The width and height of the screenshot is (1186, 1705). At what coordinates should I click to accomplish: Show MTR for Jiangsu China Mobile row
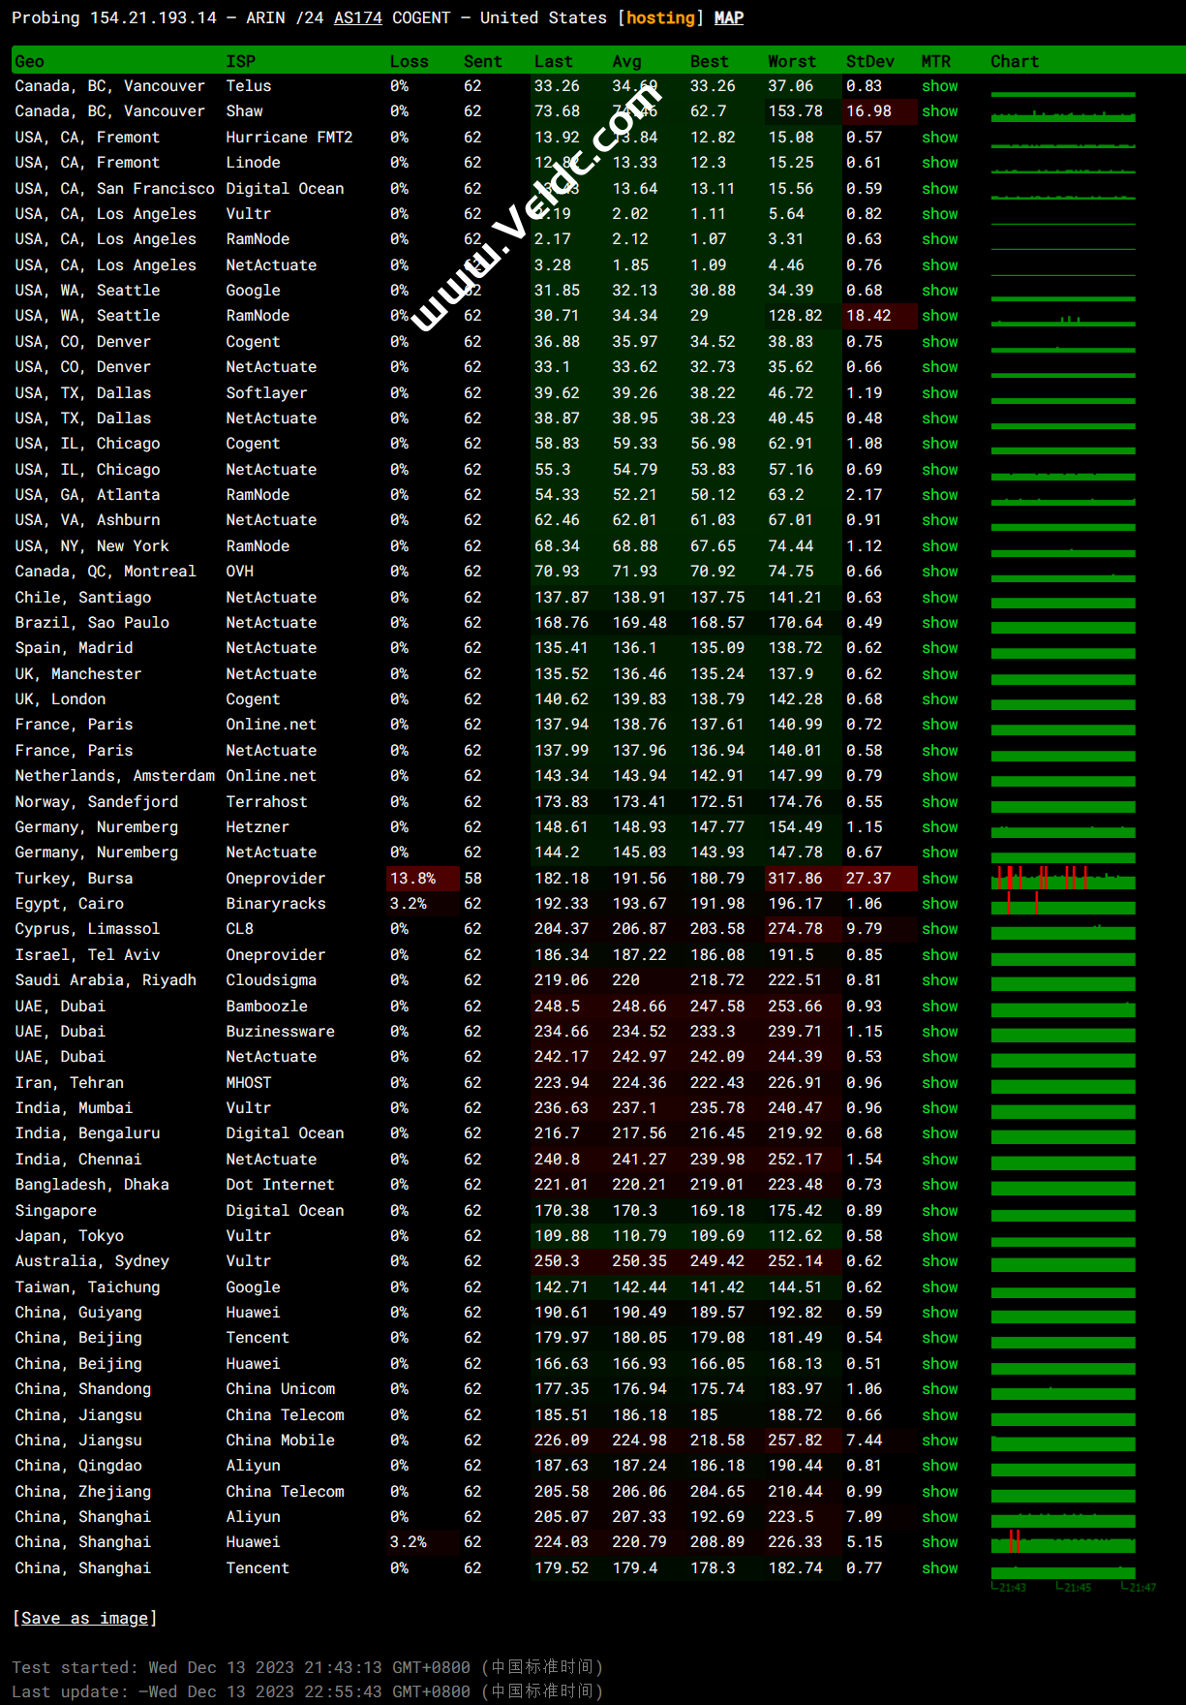coord(939,1441)
